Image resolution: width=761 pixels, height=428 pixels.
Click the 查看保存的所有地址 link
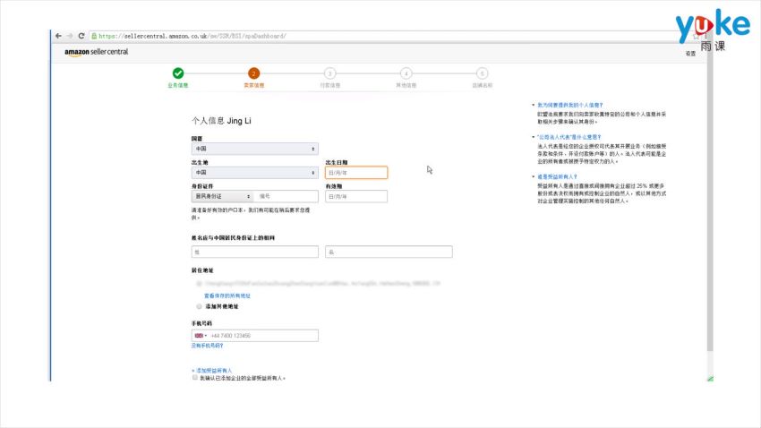click(227, 295)
